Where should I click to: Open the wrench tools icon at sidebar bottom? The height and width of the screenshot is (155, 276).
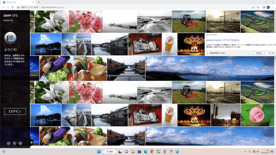pos(14,143)
